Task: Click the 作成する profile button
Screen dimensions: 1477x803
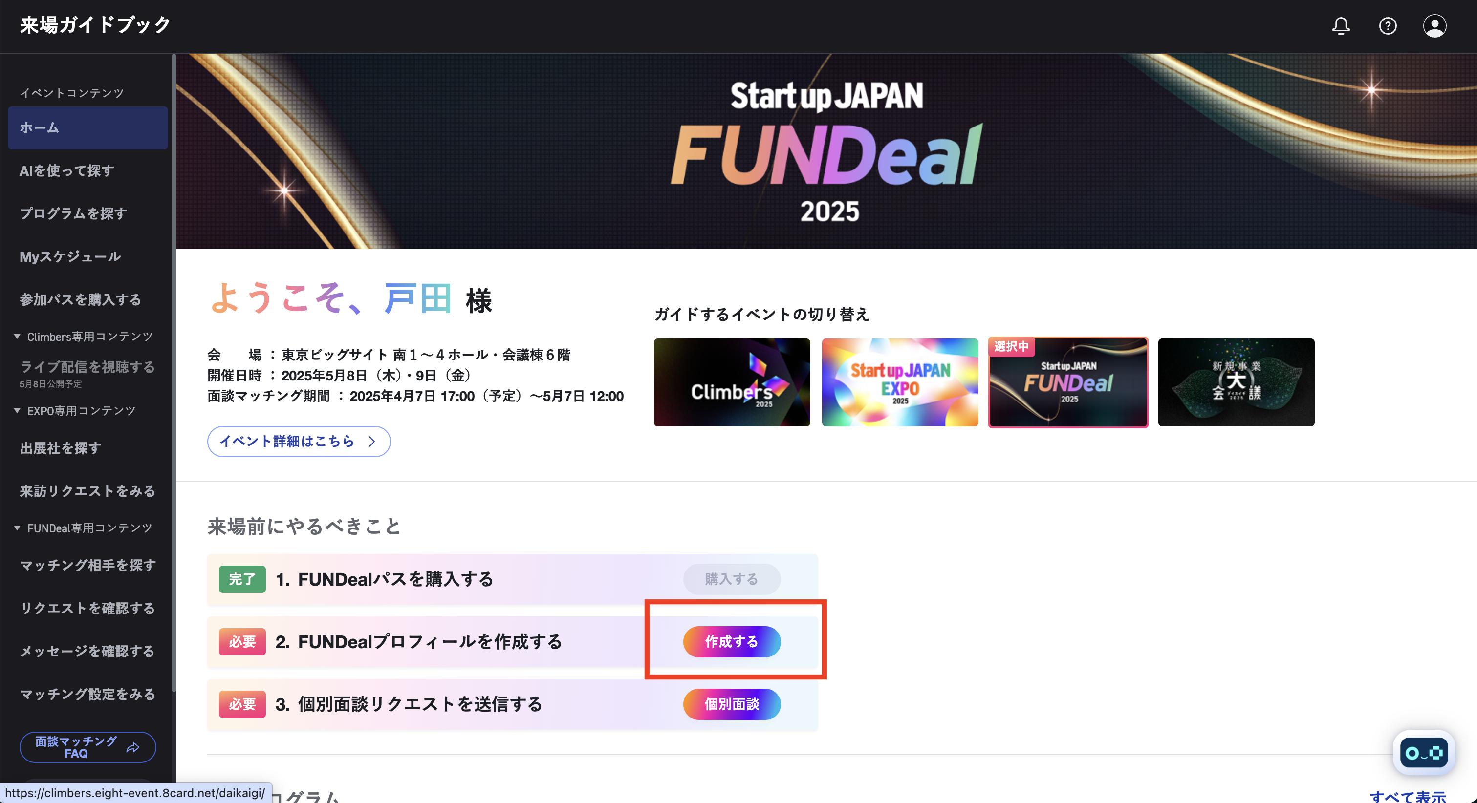Action: pos(732,641)
